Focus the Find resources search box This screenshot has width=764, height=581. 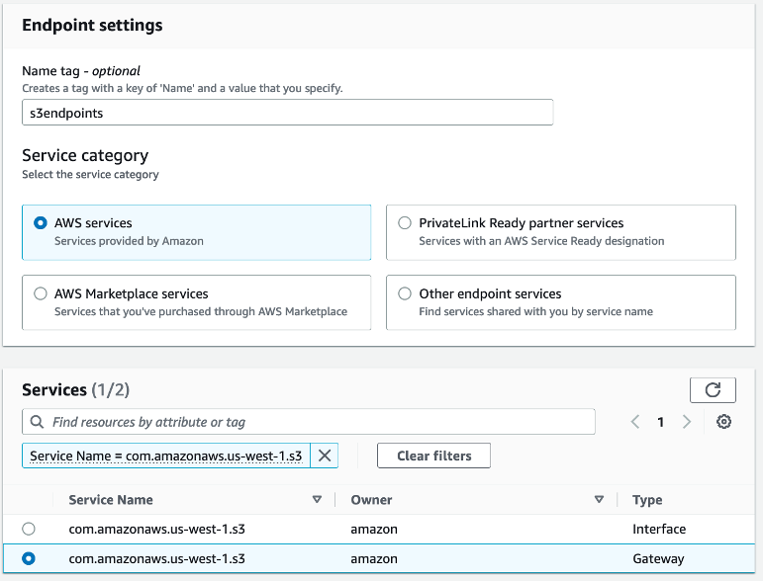[317, 422]
